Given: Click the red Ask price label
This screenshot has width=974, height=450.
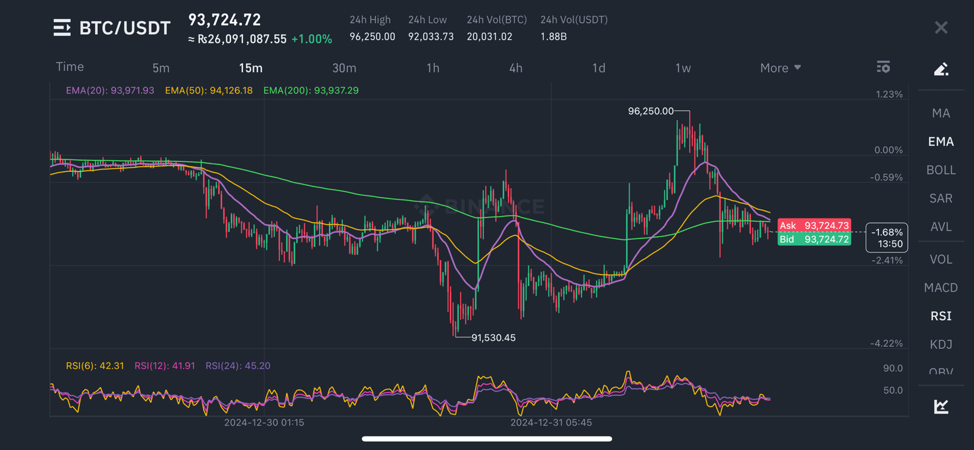Looking at the screenshot, I should [814, 225].
